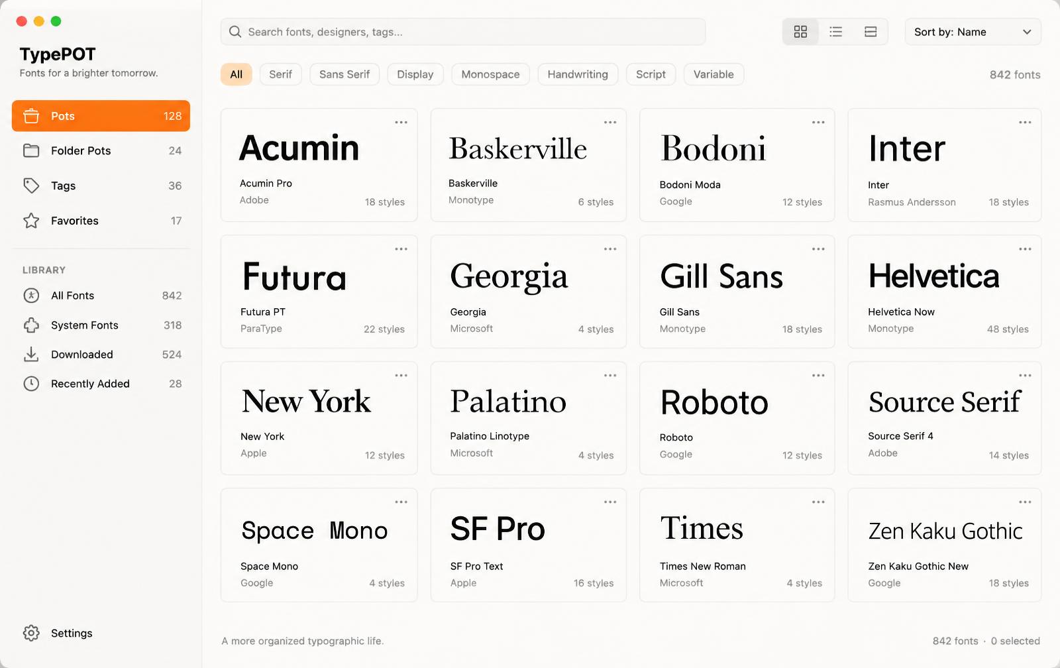Viewport: 1060px width, 668px height.
Task: Show Handwriting fonts filter
Action: click(x=578, y=74)
